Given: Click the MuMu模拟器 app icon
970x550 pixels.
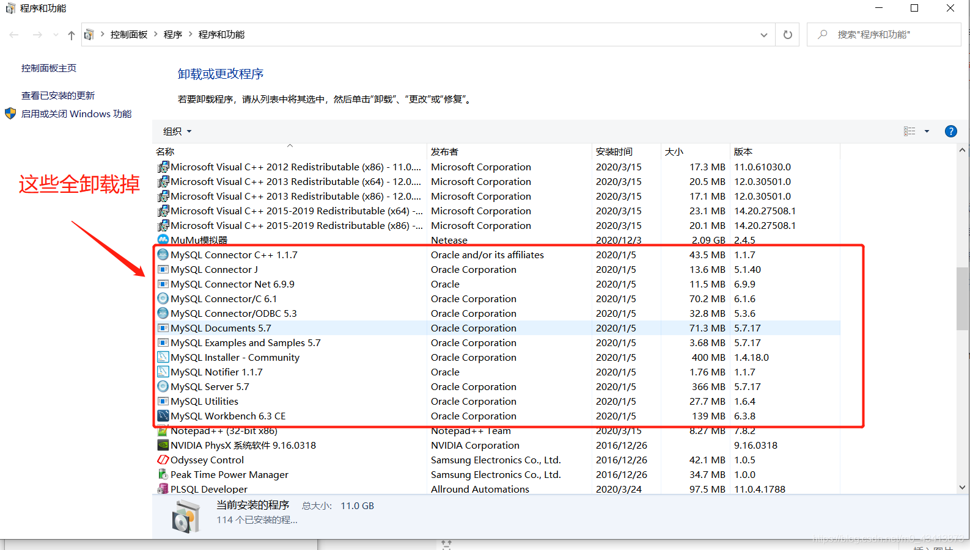Looking at the screenshot, I should (163, 239).
